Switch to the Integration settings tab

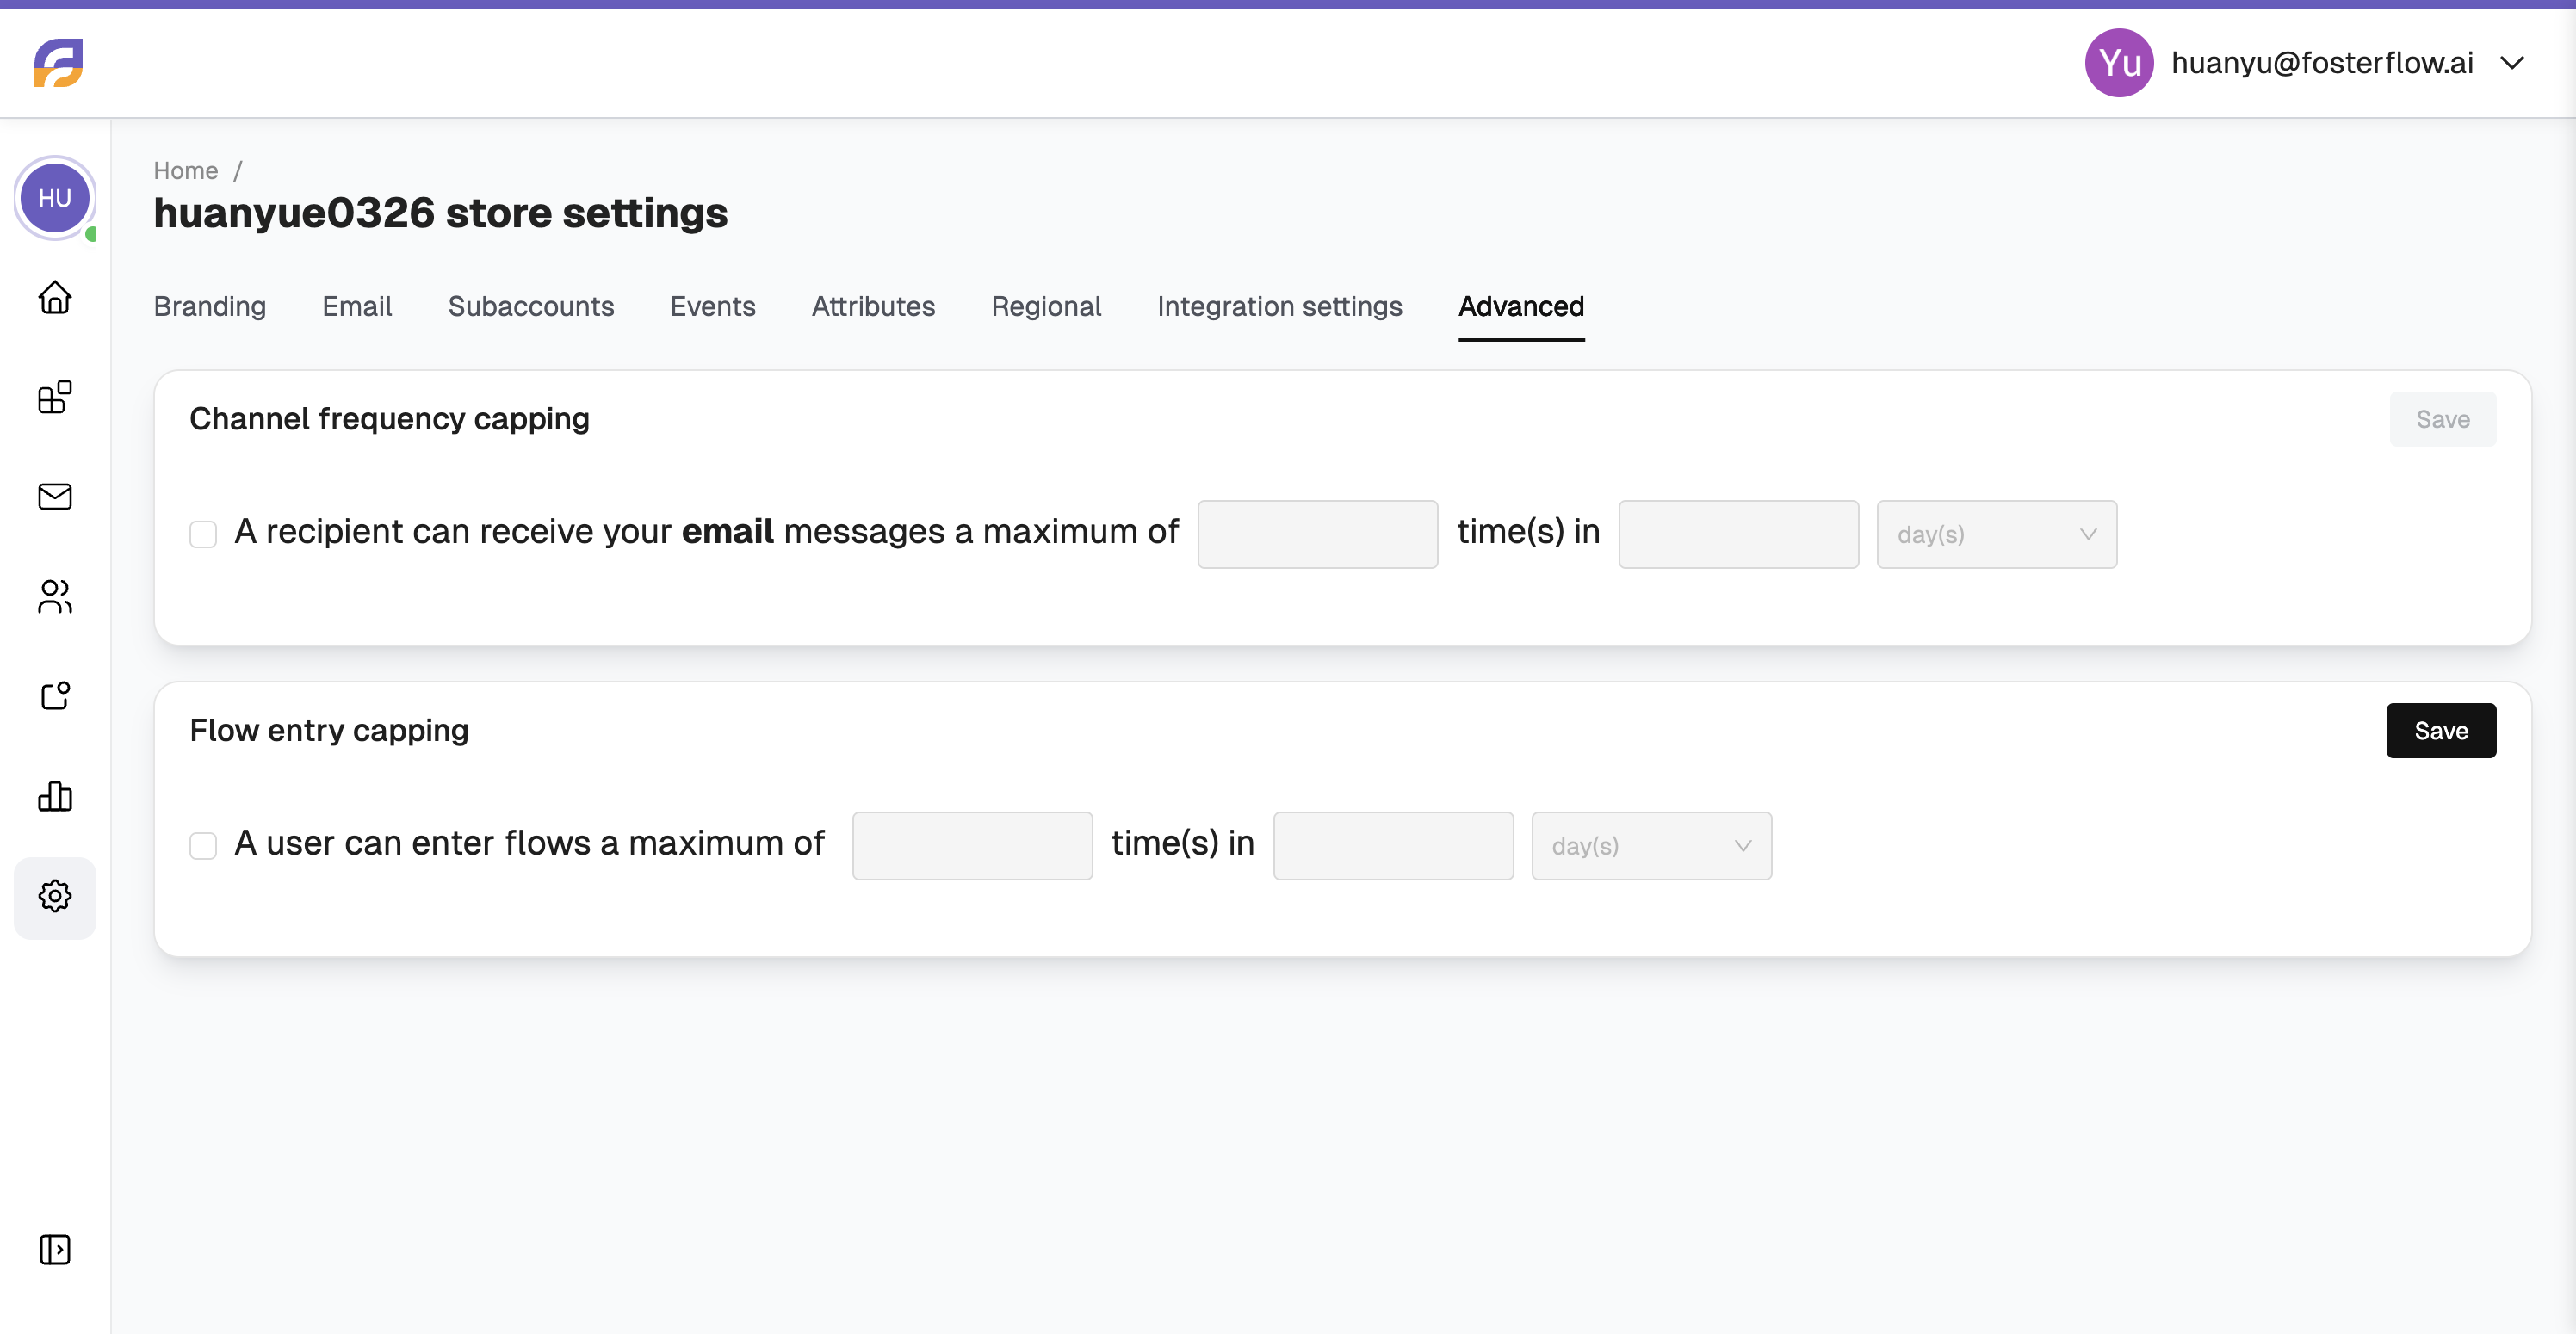1279,306
